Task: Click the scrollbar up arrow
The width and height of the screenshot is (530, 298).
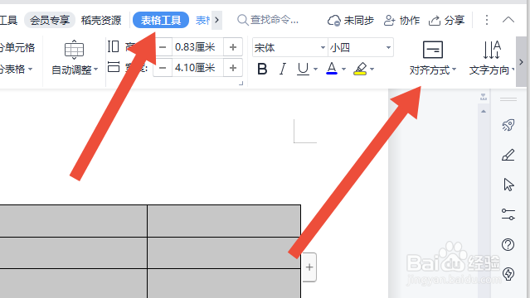Action: click(484, 112)
